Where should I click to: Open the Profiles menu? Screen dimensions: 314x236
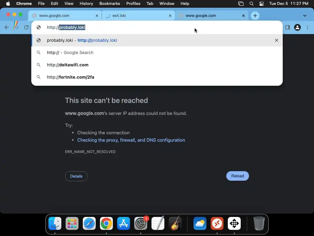133,4
